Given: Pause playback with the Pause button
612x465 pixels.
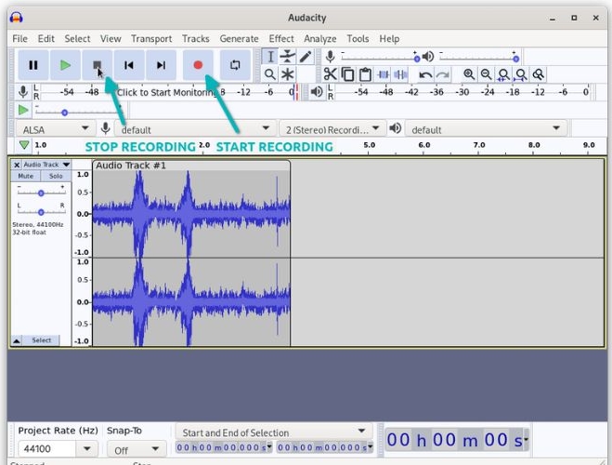Looking at the screenshot, I should (x=33, y=65).
